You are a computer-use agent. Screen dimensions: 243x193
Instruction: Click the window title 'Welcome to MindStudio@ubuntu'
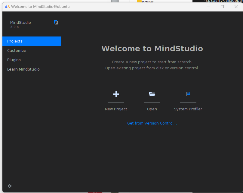(40, 7)
